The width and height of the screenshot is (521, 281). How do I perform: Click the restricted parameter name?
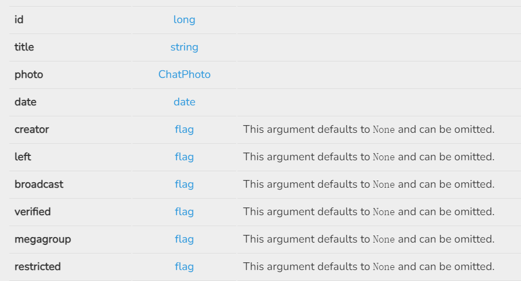point(37,267)
